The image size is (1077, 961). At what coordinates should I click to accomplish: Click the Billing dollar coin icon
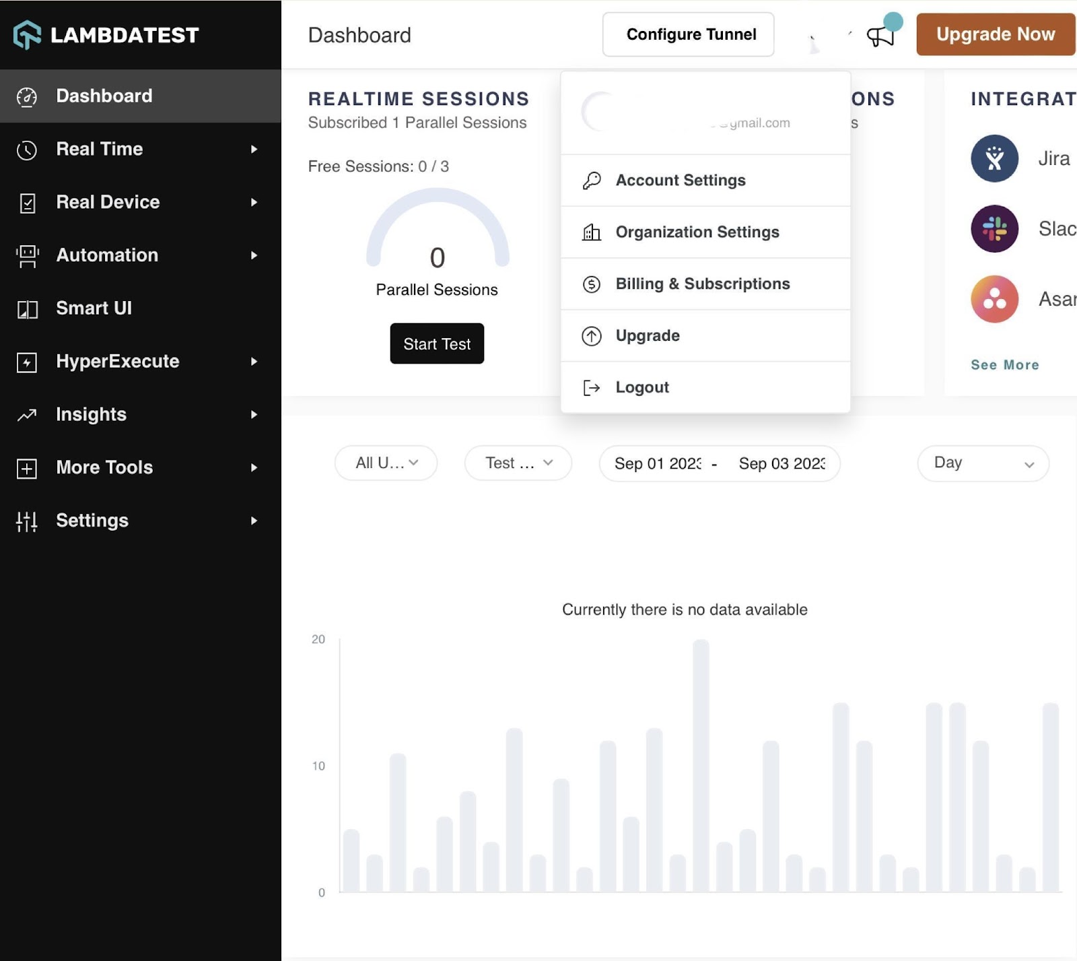click(592, 284)
